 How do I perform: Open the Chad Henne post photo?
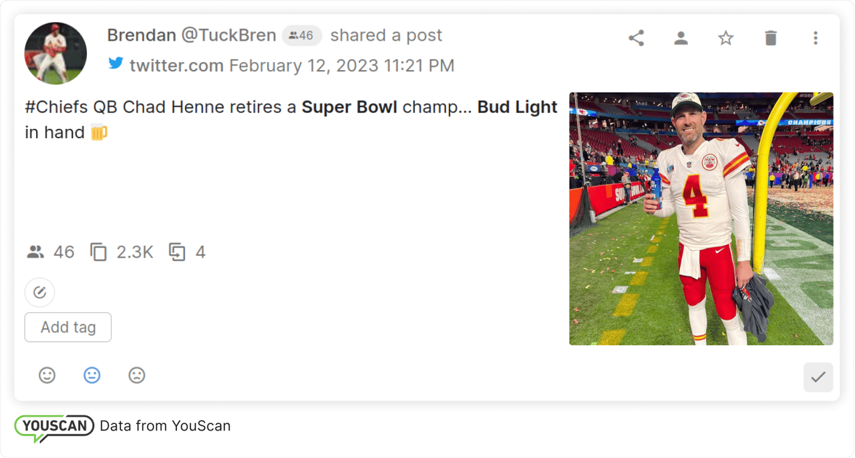coord(701,218)
